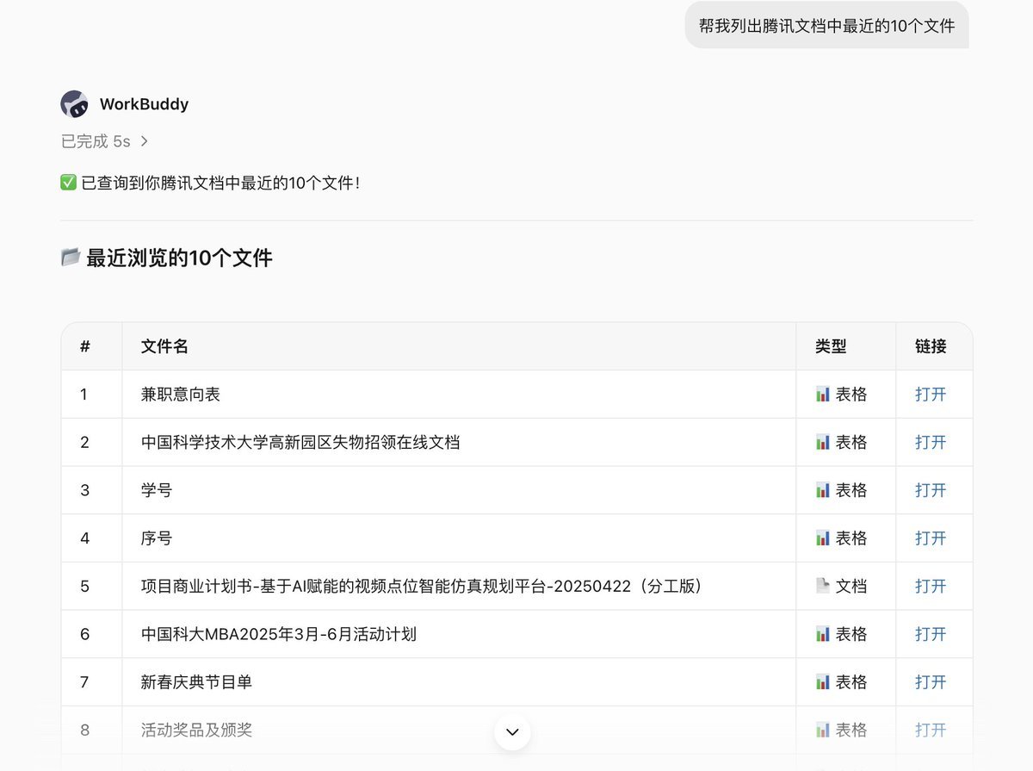Viewport: 1033px width, 771px height.
Task: Click the 类型 column header
Action: click(831, 346)
